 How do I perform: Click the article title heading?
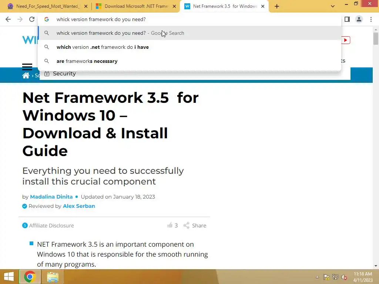pos(110,124)
